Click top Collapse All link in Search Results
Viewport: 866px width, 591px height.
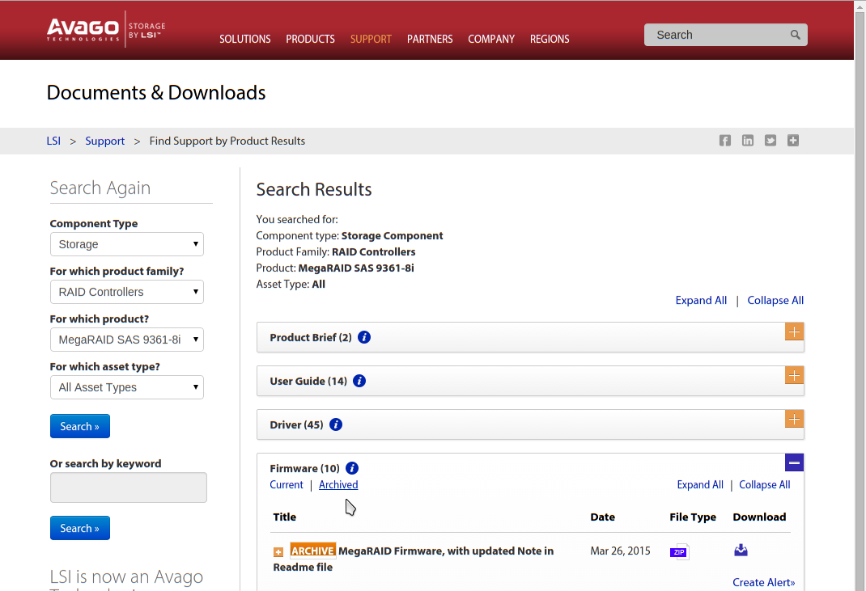click(x=775, y=300)
